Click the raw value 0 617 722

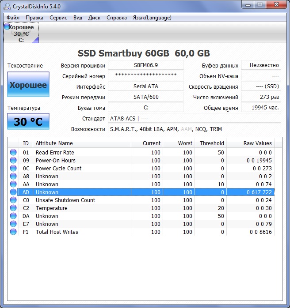tap(259, 192)
